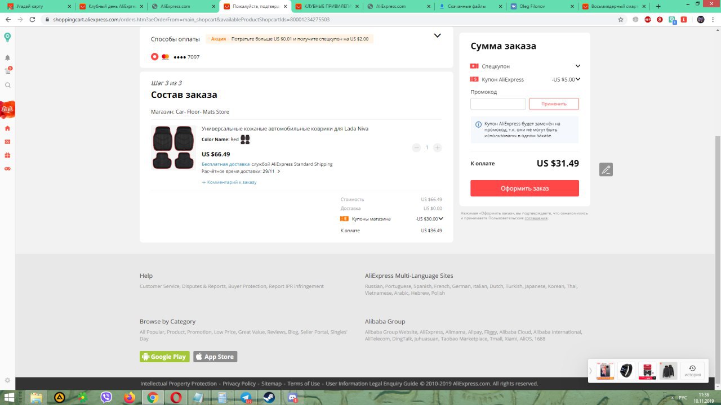Expand the Купон AliExpress -US $5.00 dropdown

click(578, 79)
